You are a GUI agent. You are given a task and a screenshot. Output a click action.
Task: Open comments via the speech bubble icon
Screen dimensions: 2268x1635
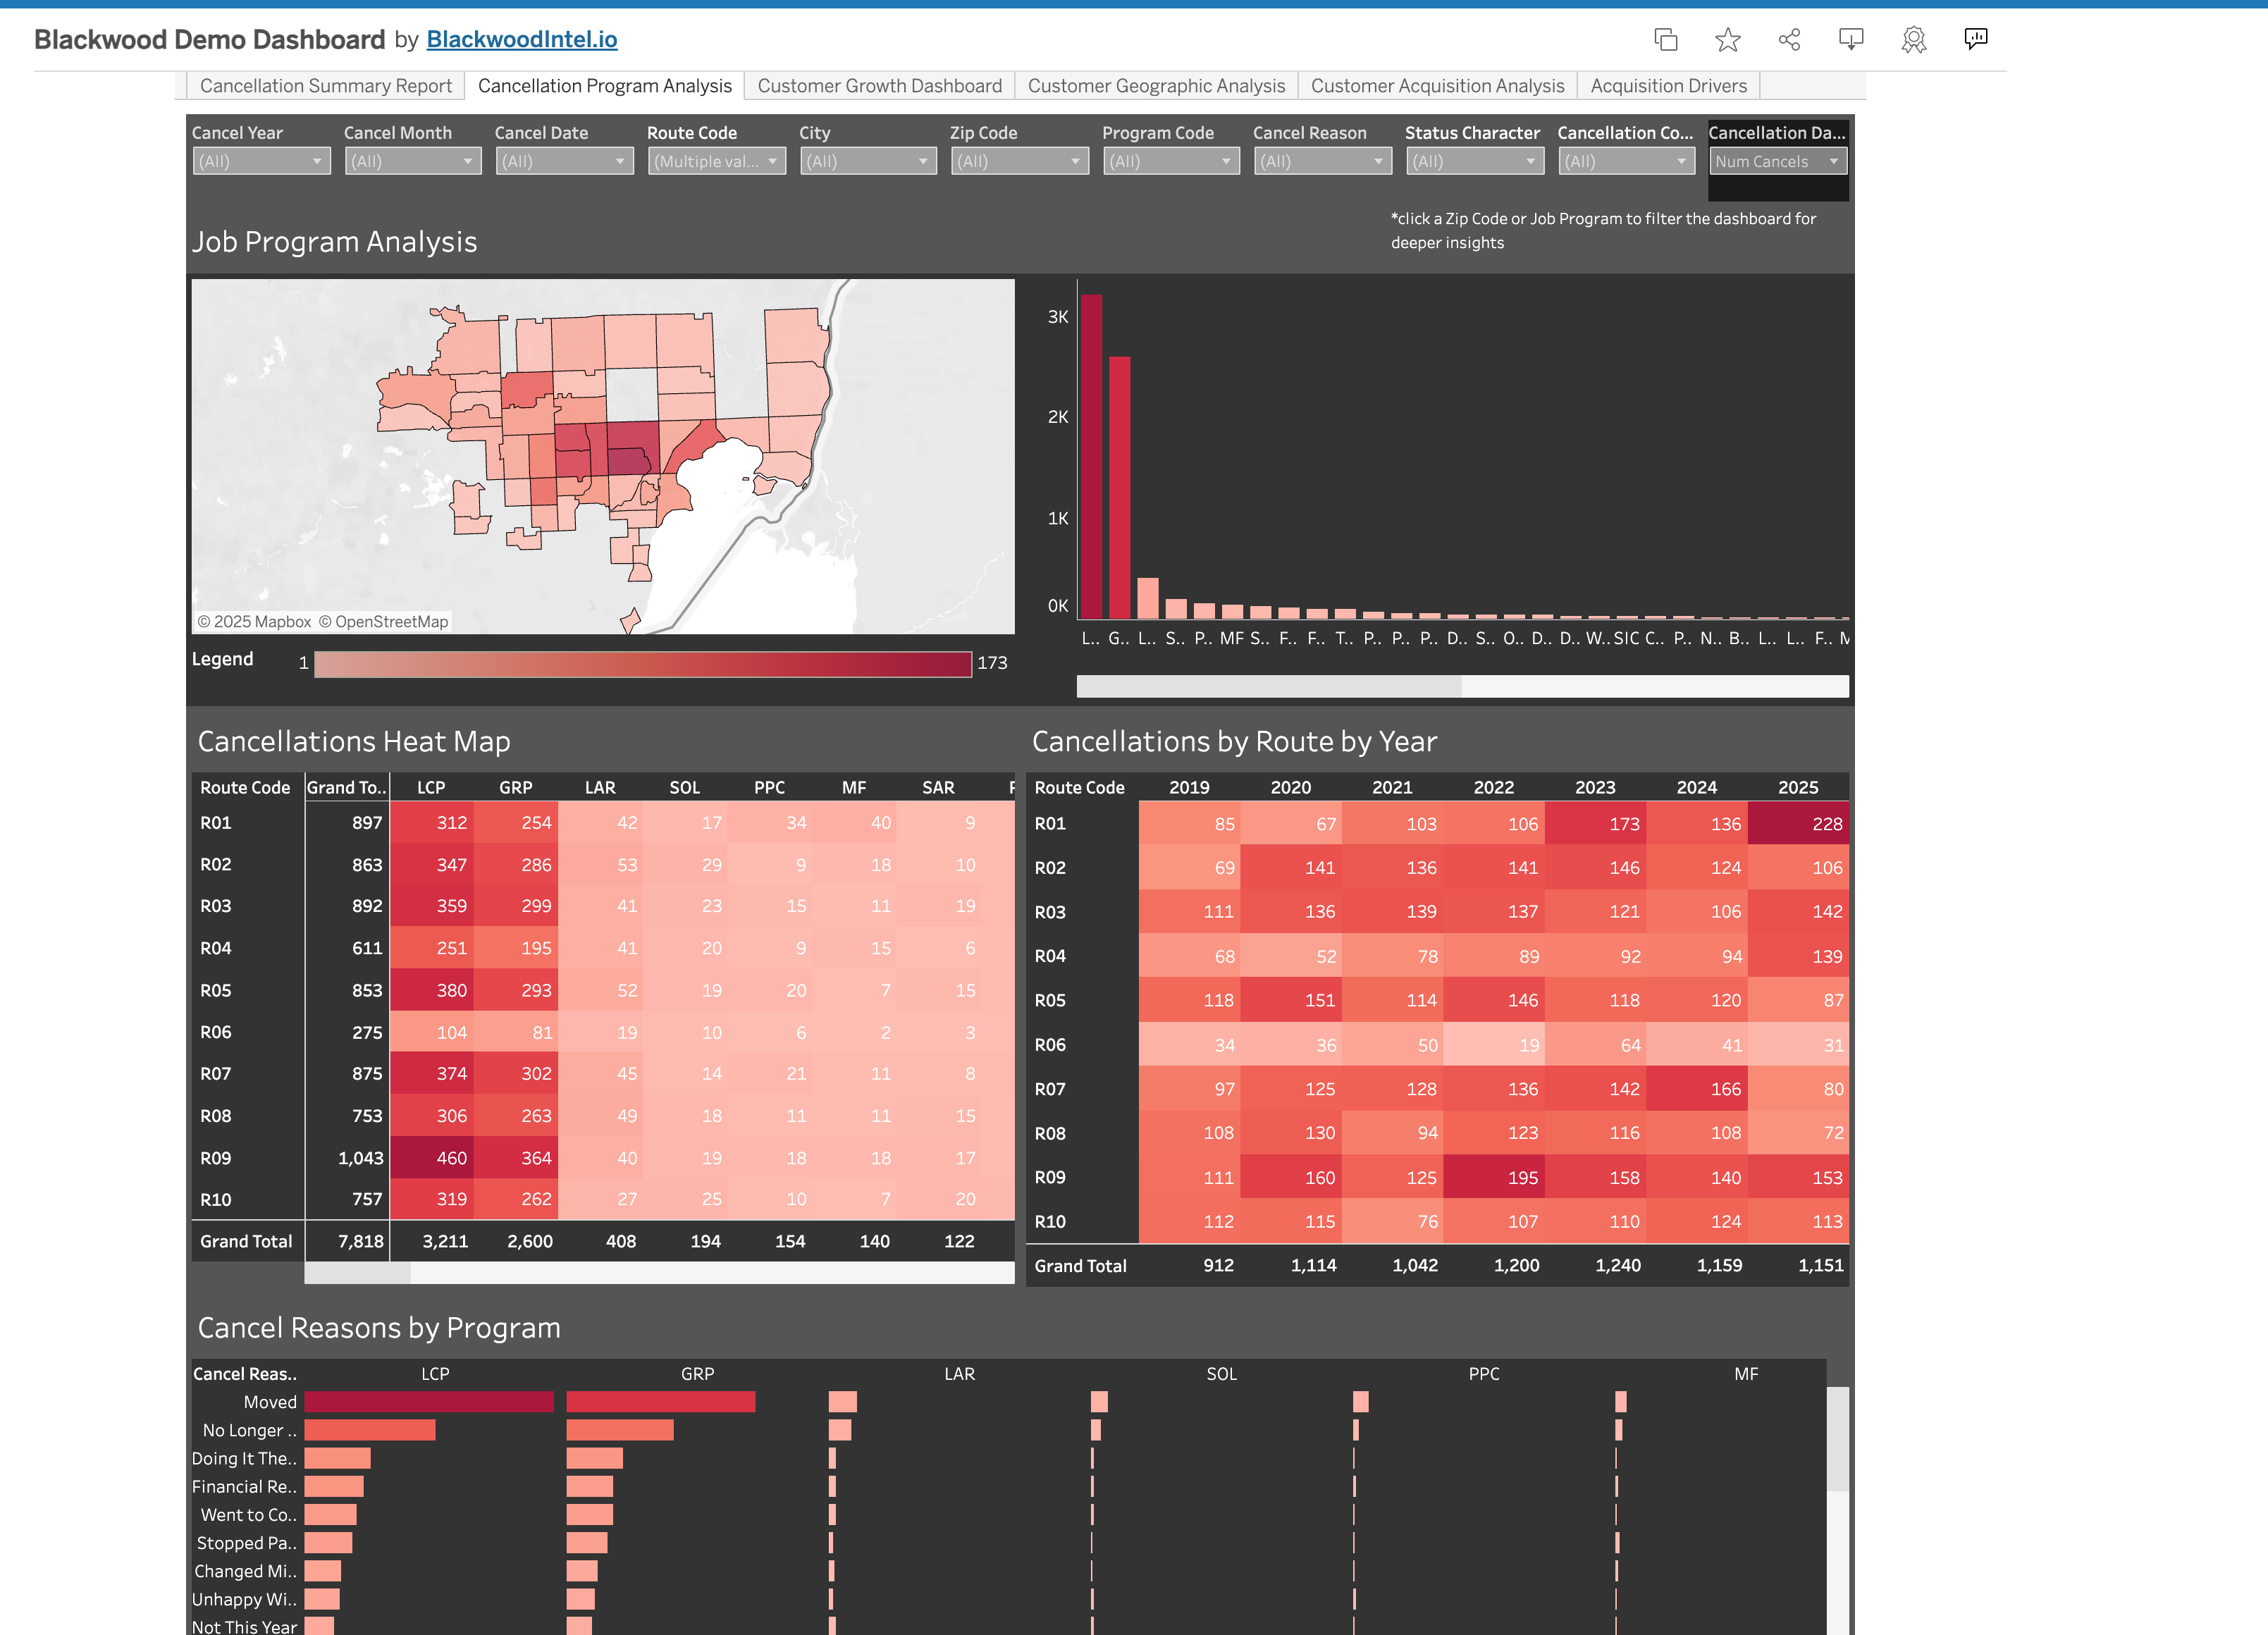[x=1976, y=39]
